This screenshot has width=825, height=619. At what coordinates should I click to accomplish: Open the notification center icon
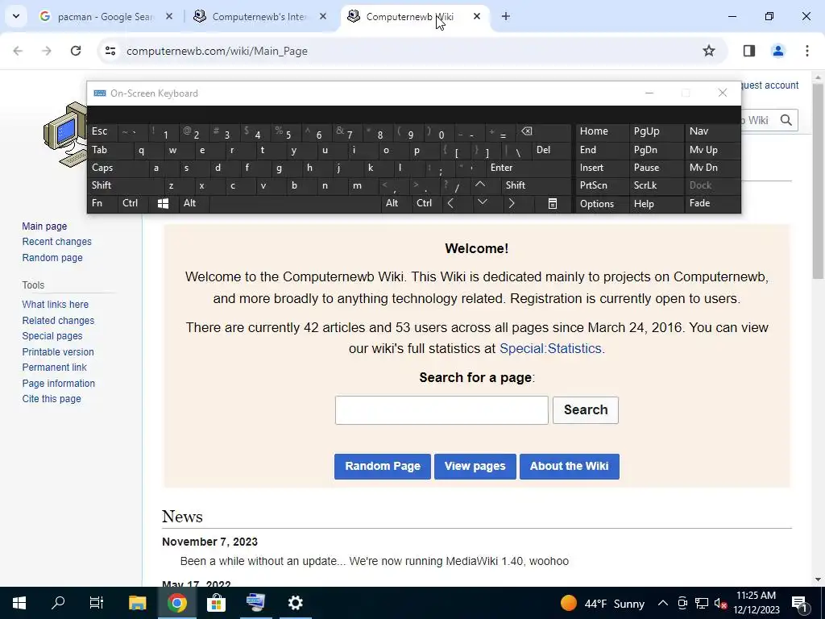(x=800, y=603)
